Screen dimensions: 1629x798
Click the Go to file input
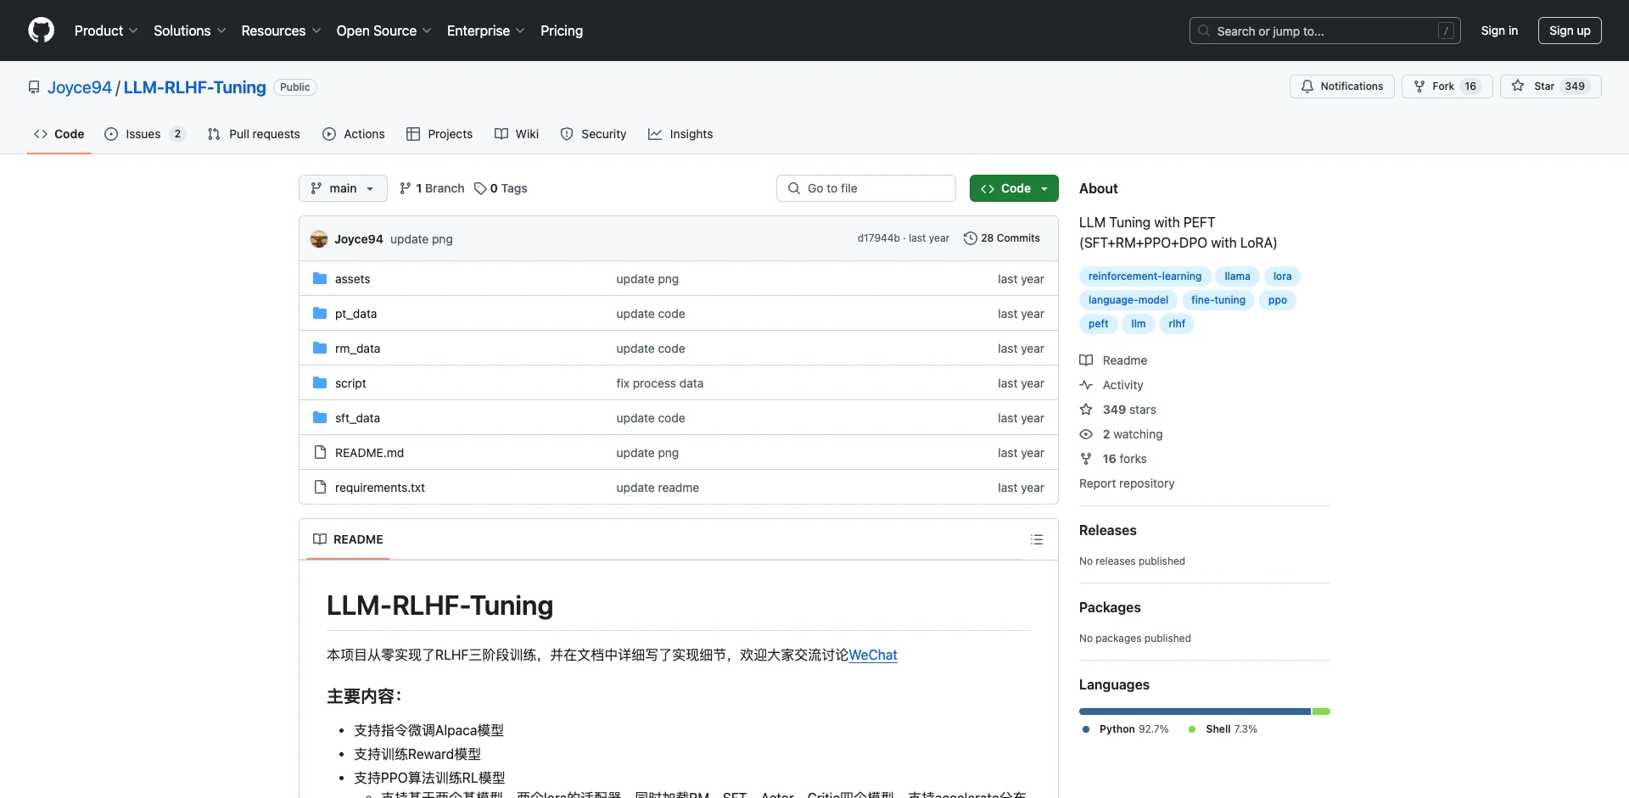click(866, 188)
